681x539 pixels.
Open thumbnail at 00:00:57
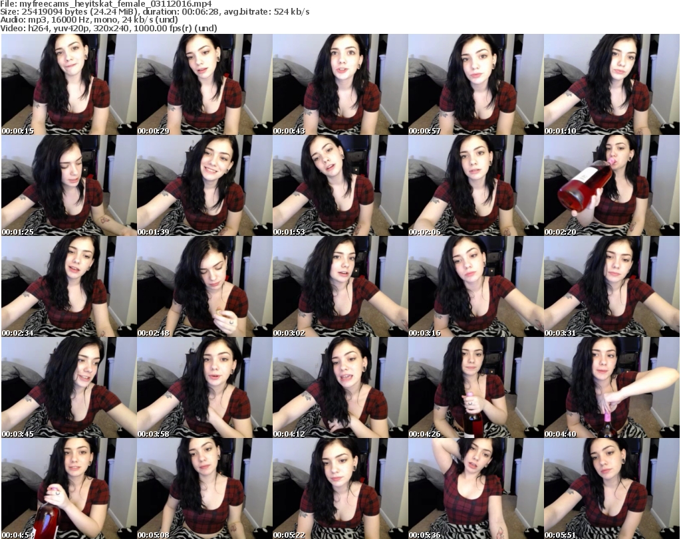[476, 84]
